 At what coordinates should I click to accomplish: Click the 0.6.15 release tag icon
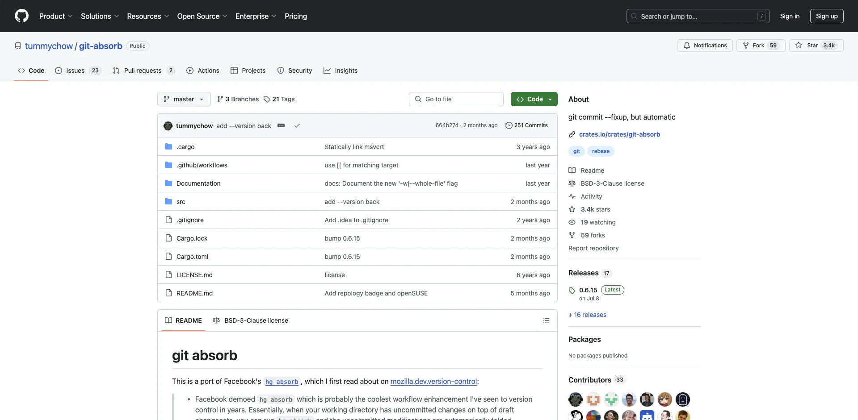click(x=572, y=291)
